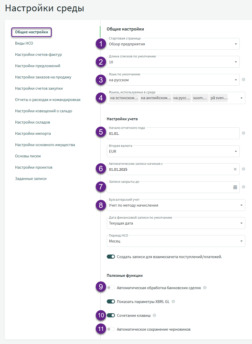Image resolution: width=252 pixels, height=344 pixels.
Task: Open calendar picker for entries closed date
Action: [235, 187]
